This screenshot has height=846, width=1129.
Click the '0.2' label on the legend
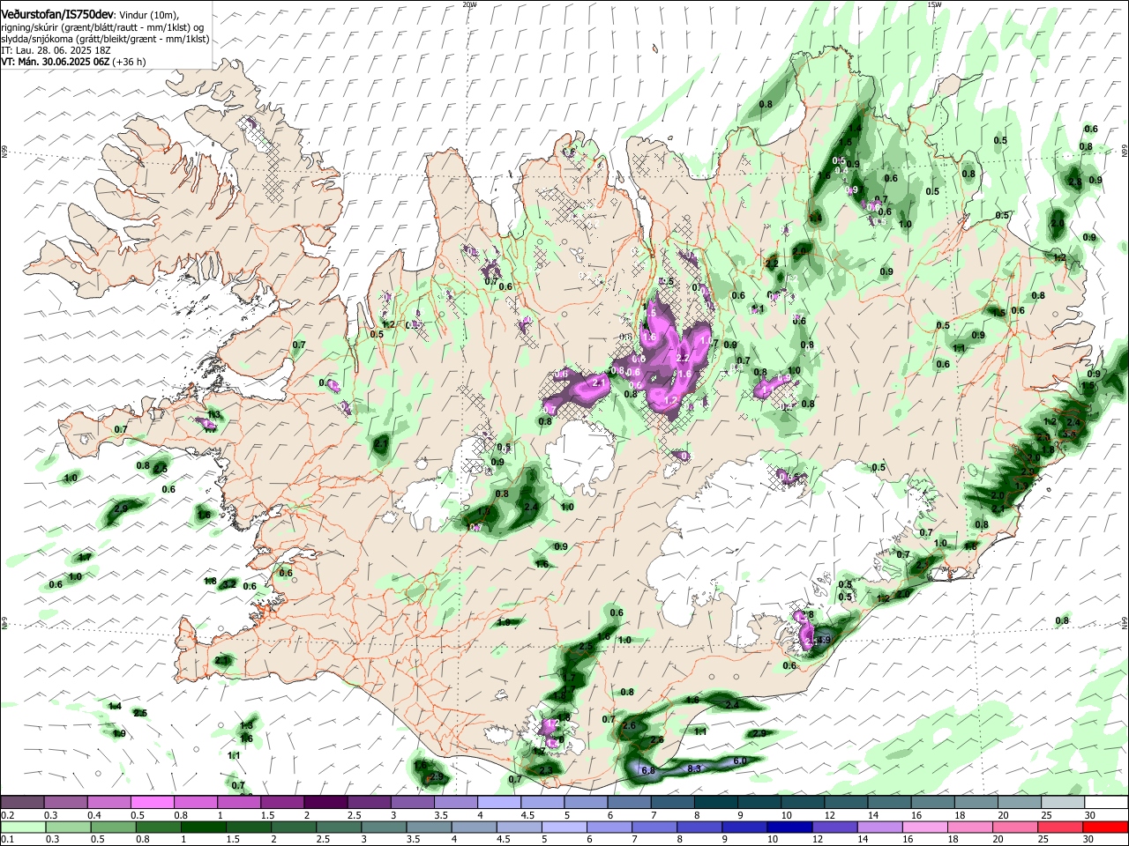coord(7,815)
